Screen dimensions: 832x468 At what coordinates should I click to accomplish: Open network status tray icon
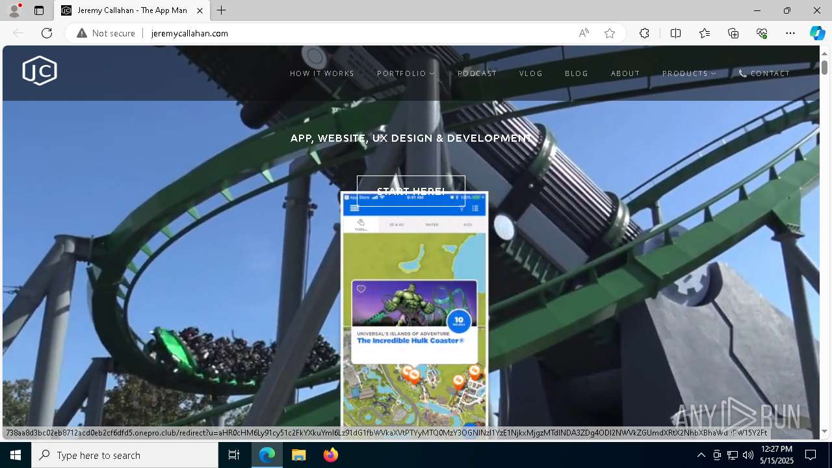click(x=733, y=455)
